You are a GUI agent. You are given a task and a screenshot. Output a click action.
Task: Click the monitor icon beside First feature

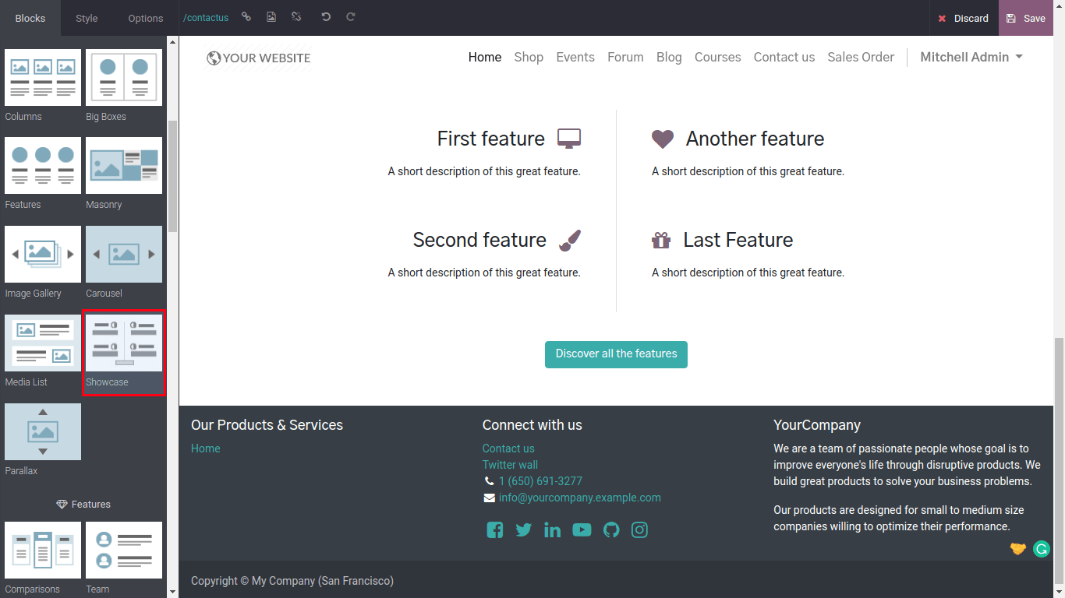[569, 139]
